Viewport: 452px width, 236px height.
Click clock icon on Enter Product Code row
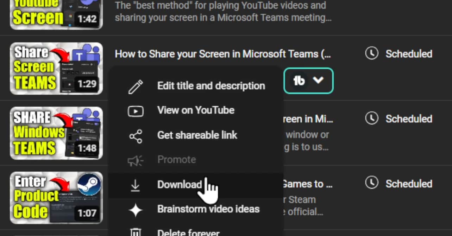[x=372, y=183]
